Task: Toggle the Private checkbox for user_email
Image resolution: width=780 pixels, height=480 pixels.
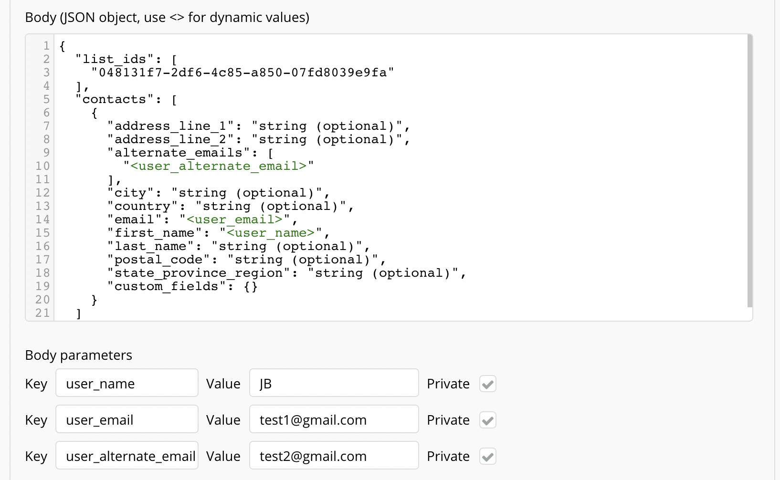Action: (487, 420)
